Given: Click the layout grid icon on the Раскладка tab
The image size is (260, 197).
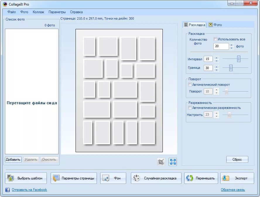Looking at the screenshot, I should [186, 25].
